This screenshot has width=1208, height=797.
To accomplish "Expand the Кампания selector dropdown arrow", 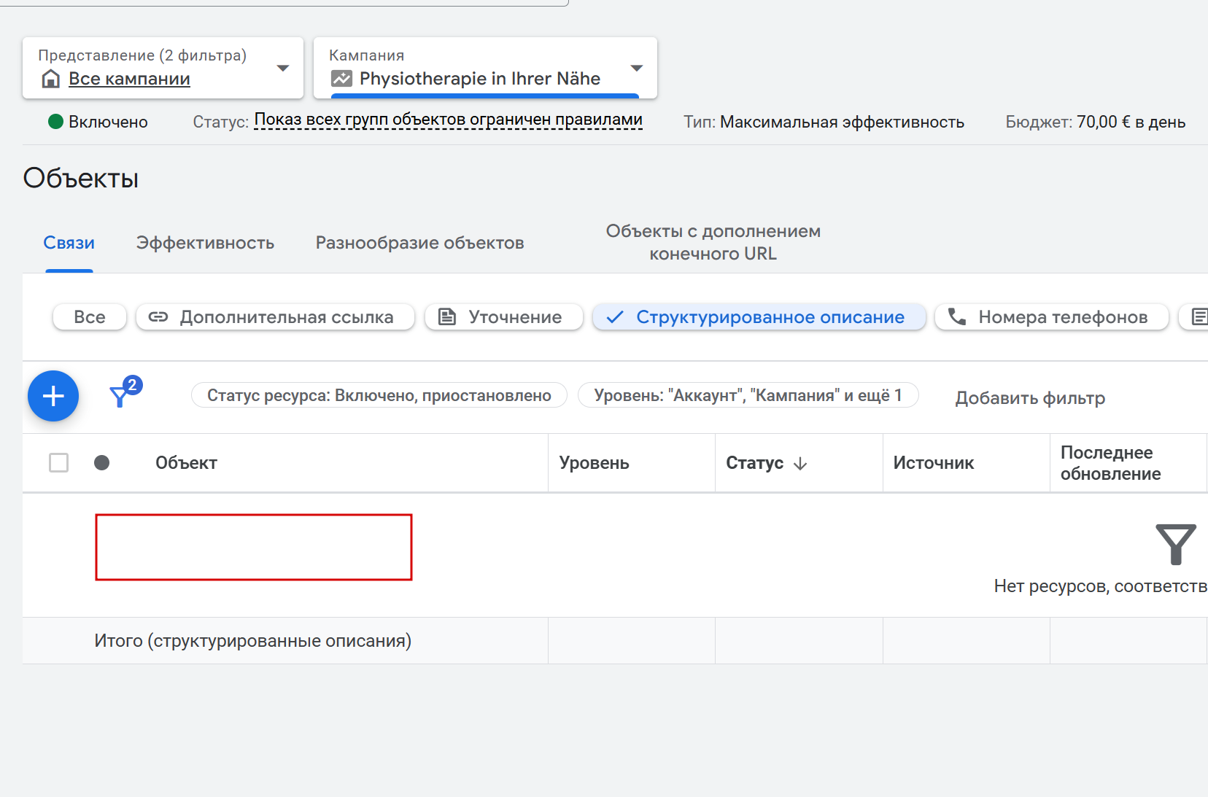I will (x=637, y=68).
